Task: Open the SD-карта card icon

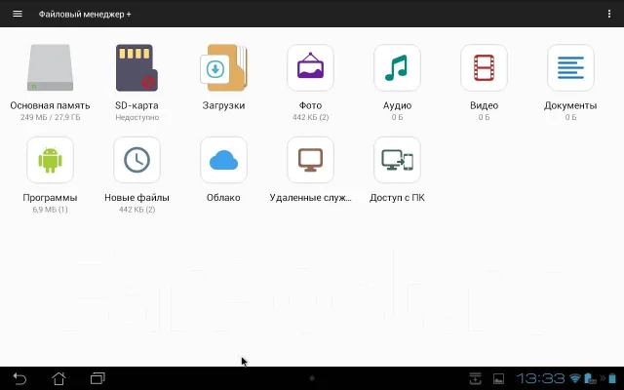Action: [x=136, y=67]
